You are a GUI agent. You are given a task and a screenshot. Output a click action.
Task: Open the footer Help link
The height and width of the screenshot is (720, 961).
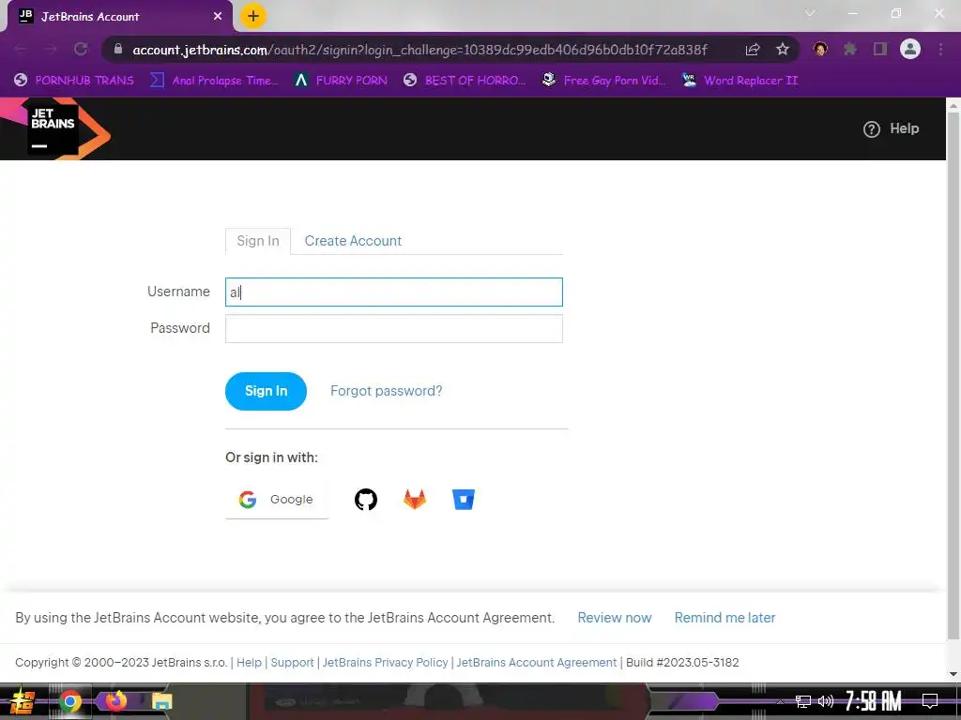(x=249, y=663)
